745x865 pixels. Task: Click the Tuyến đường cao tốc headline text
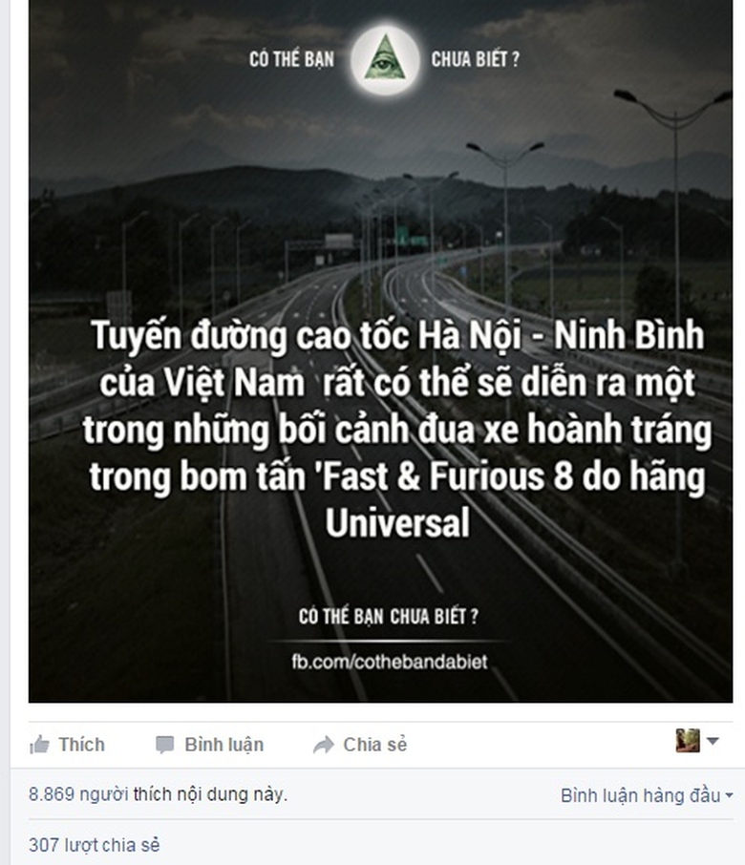click(x=397, y=429)
